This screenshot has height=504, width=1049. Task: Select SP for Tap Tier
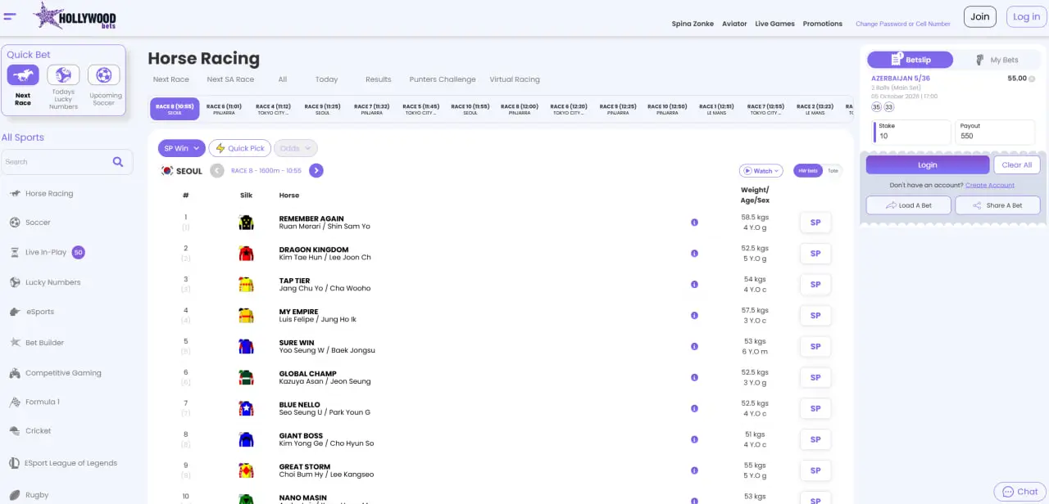[x=815, y=285]
